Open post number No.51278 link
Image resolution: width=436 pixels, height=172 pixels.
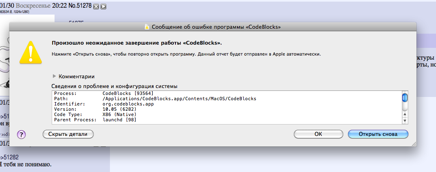[80, 6]
